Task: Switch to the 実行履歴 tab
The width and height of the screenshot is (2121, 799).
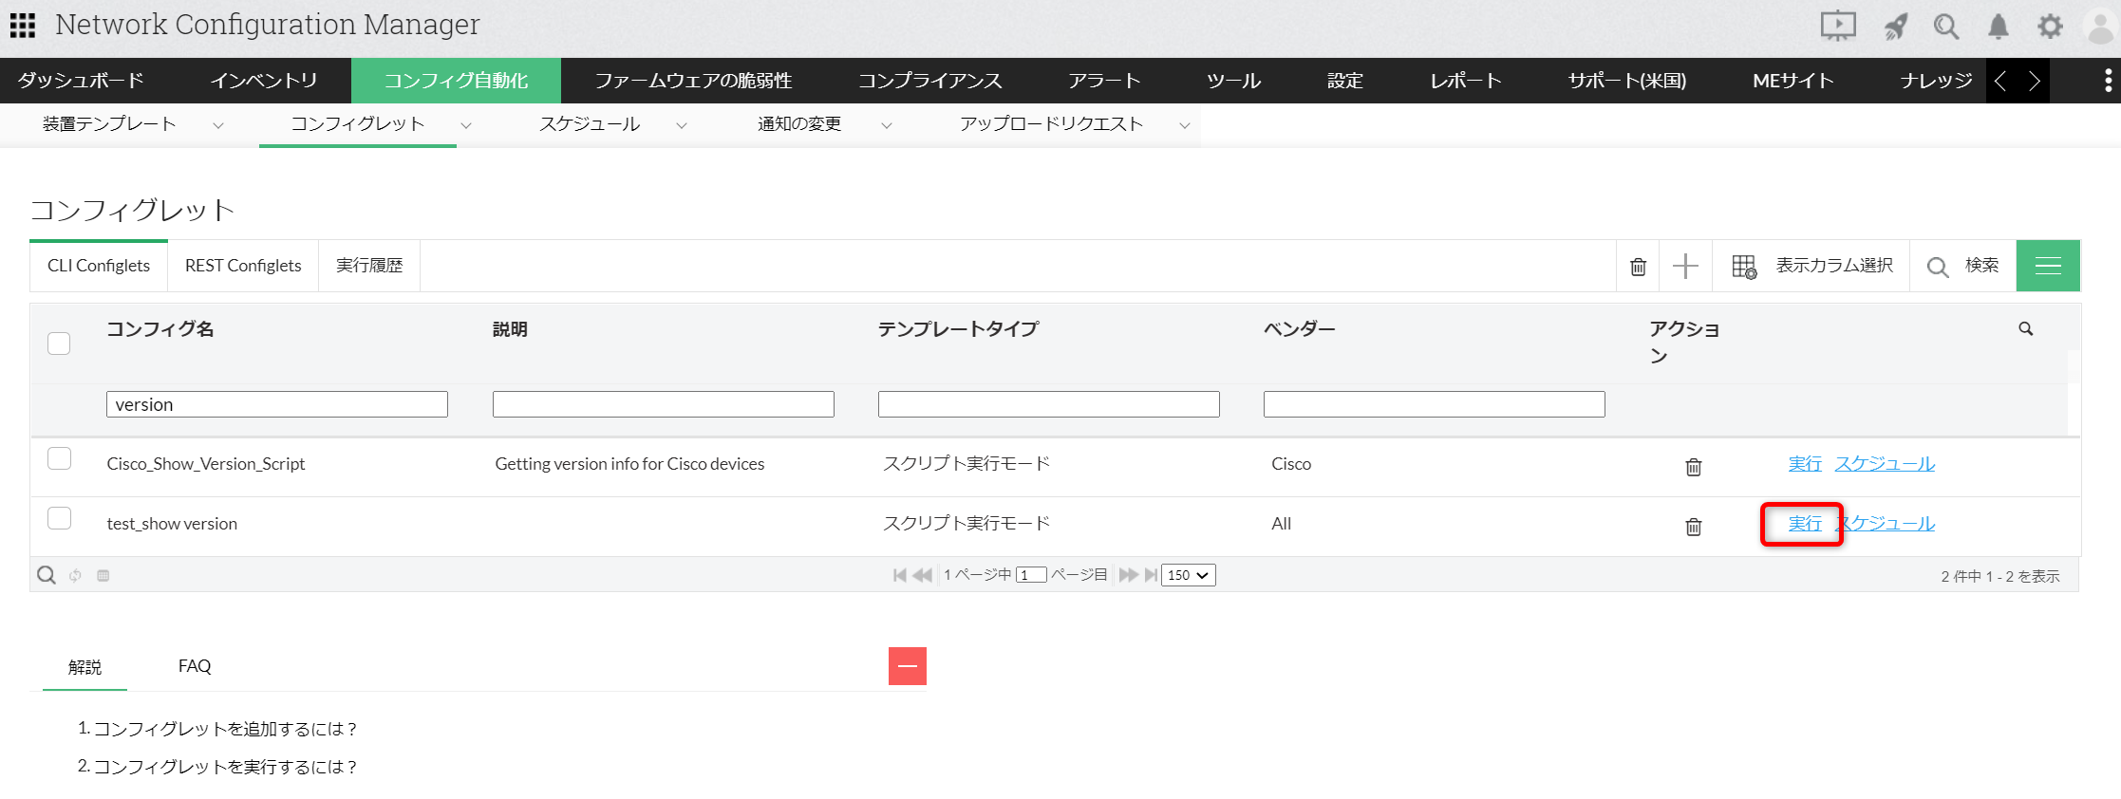Action: coord(369,266)
